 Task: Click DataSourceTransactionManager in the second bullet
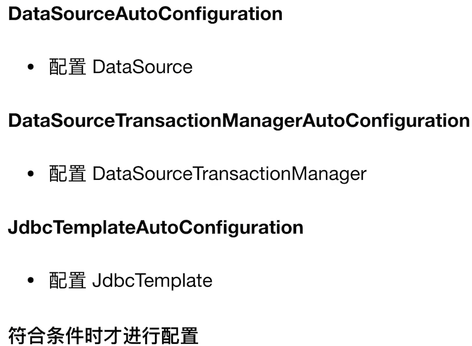(230, 174)
